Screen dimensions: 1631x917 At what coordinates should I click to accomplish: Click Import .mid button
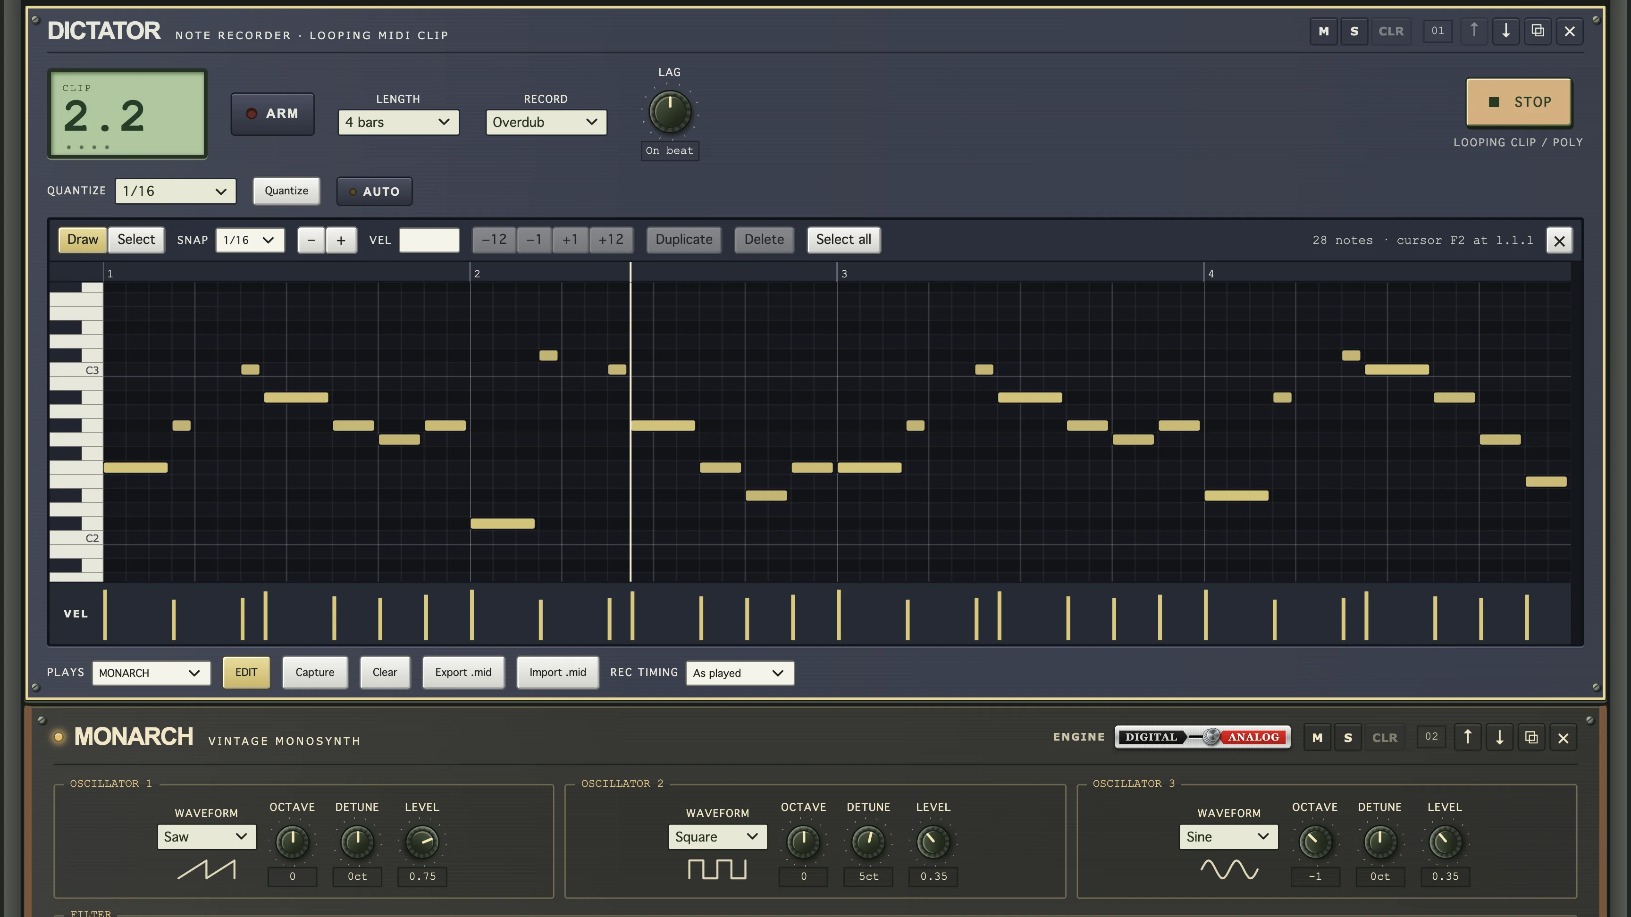click(x=557, y=672)
